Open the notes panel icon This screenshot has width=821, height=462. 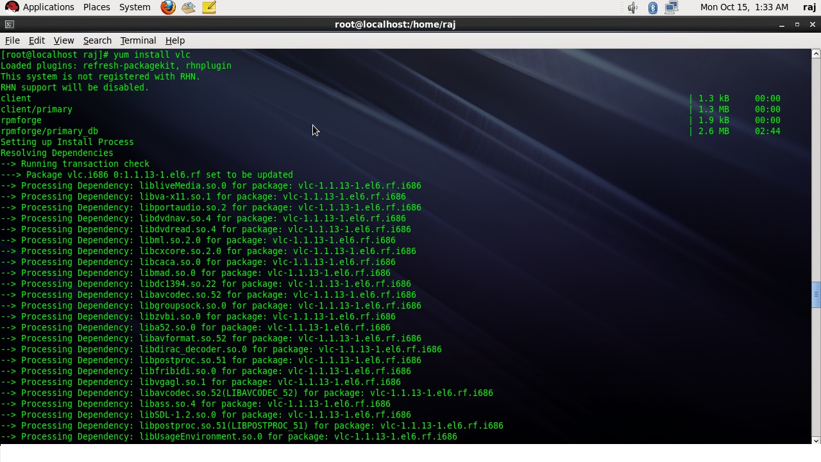(x=209, y=7)
